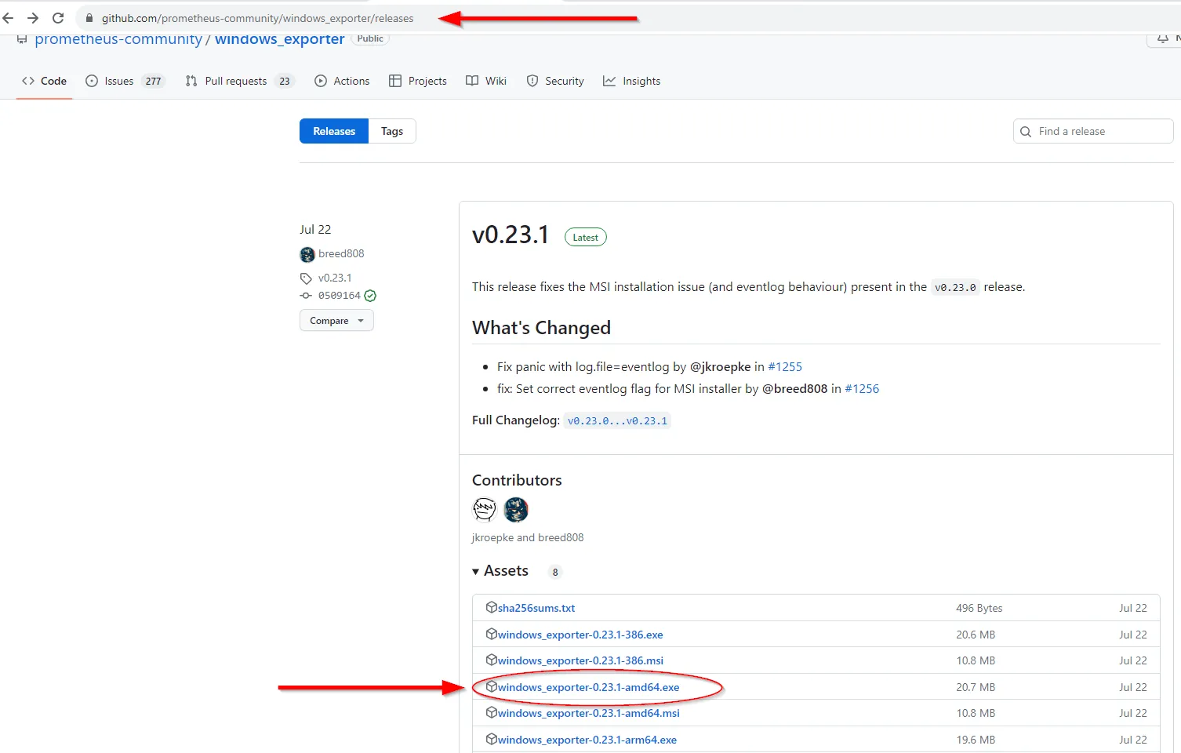
Task: Click the Find a release search field
Action: coord(1098,131)
